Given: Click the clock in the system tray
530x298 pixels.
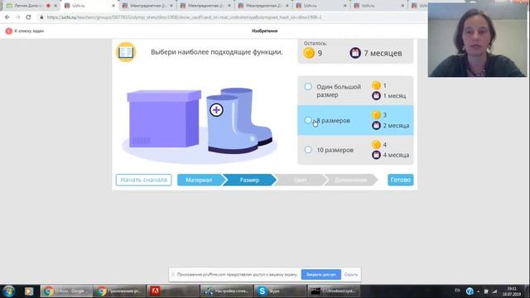Looking at the screenshot, I should pyautogui.click(x=512, y=291).
